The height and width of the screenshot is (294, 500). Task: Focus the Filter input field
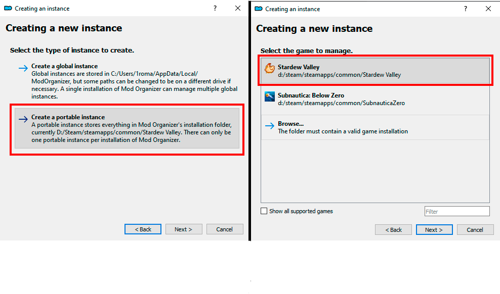tap(457, 211)
